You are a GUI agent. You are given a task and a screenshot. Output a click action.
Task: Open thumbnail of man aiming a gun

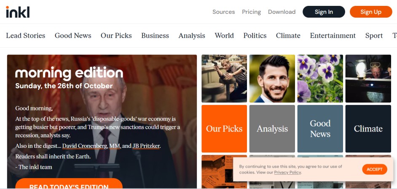click(224, 79)
